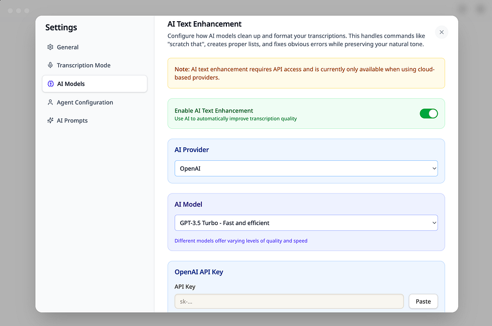The width and height of the screenshot is (492, 326).
Task: Click the sparkle icon for AI Prompts
Action: coord(50,121)
